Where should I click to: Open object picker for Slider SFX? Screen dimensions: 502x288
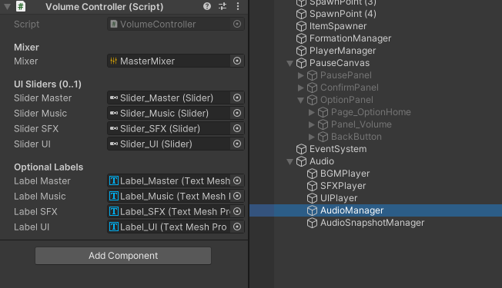pos(237,128)
